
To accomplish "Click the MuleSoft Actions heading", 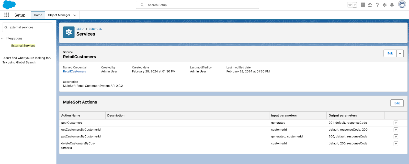I will [x=80, y=102].
